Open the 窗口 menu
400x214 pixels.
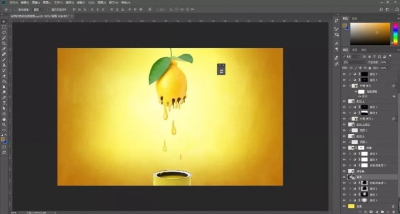coord(113,2)
